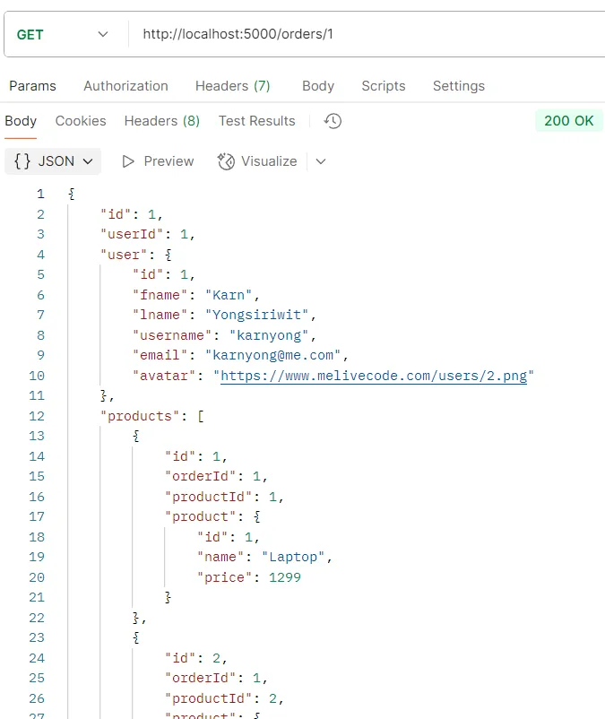Click the request history clock icon
The height and width of the screenshot is (719, 605).
[332, 120]
